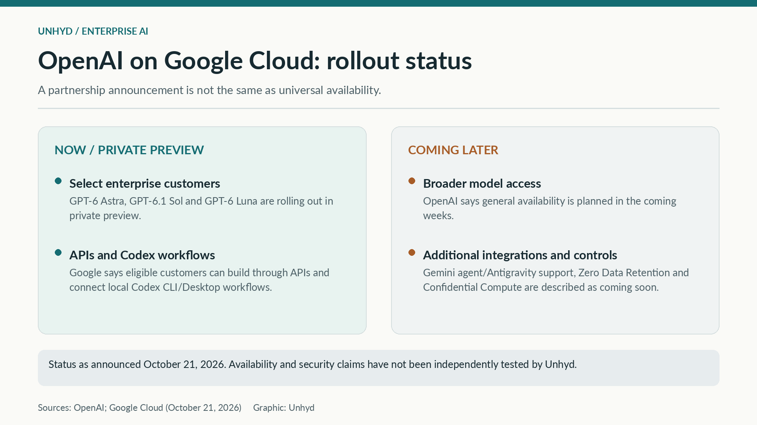757x425 pixels.
Task: Select the 'APIs and Codex workflows' heading
Action: click(x=142, y=255)
